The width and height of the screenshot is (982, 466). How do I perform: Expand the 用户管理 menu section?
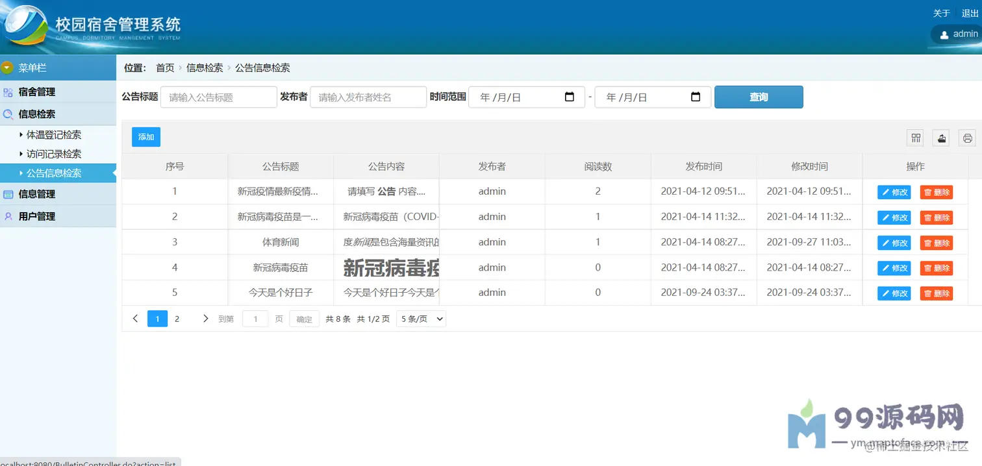click(58, 216)
